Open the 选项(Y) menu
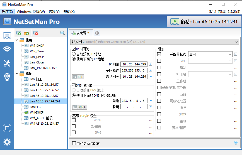The width and height of the screenshot is (242, 155). click(54, 11)
